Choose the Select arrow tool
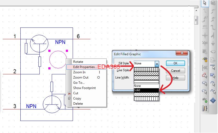The image size is (218, 133). 205,3
